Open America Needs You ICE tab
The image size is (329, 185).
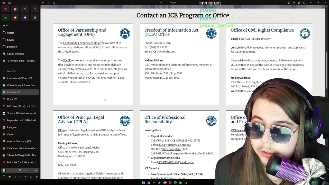[20, 141]
